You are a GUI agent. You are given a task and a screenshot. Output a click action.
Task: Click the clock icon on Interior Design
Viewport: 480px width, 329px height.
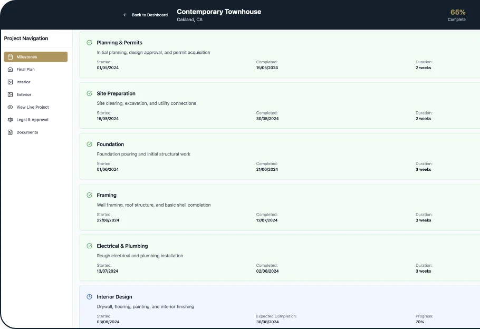pyautogui.click(x=89, y=297)
